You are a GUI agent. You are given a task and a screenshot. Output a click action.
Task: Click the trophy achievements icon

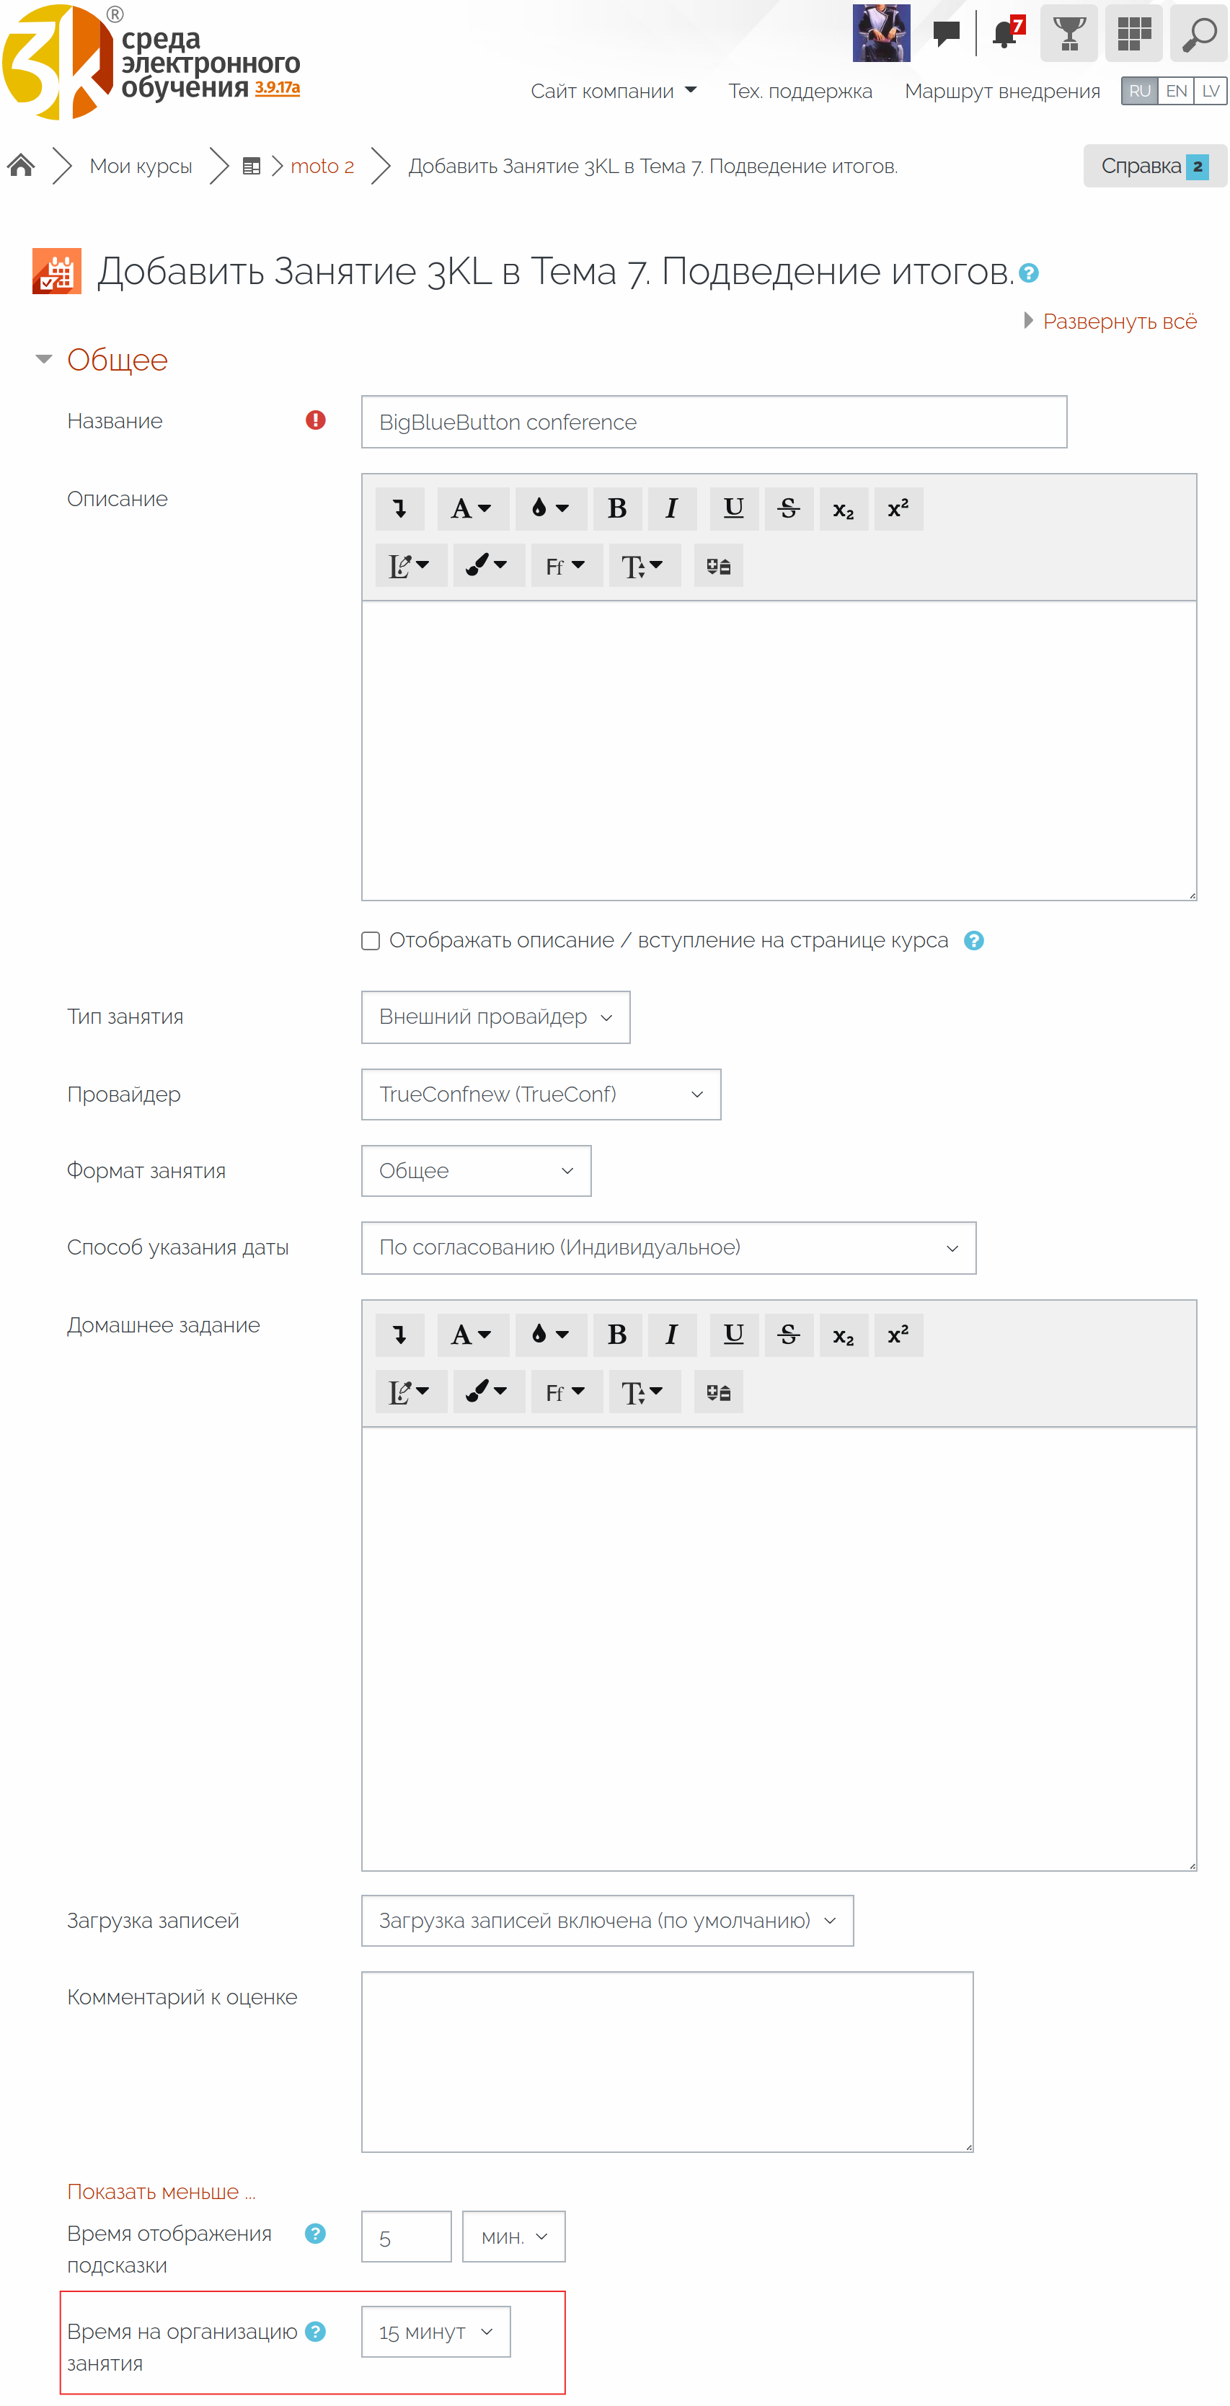tap(1068, 34)
